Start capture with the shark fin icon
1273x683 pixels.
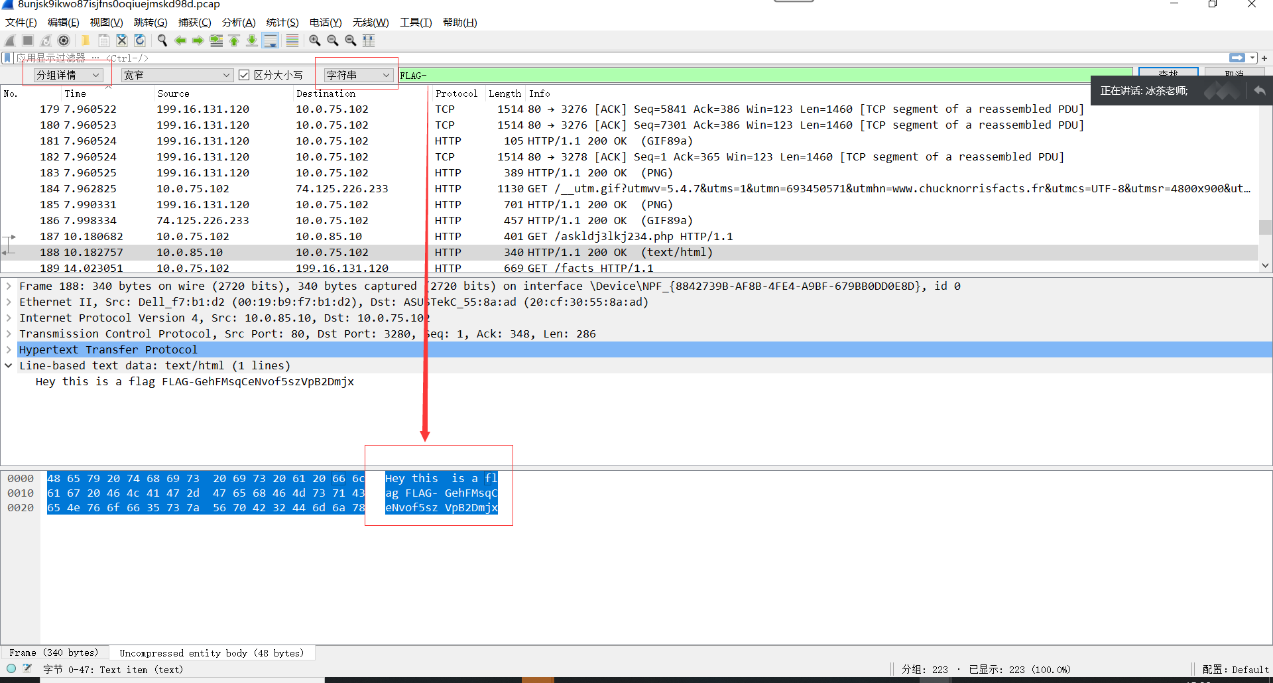10,40
